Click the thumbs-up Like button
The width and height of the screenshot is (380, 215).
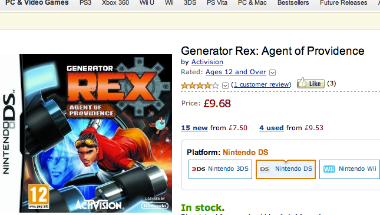(310, 83)
